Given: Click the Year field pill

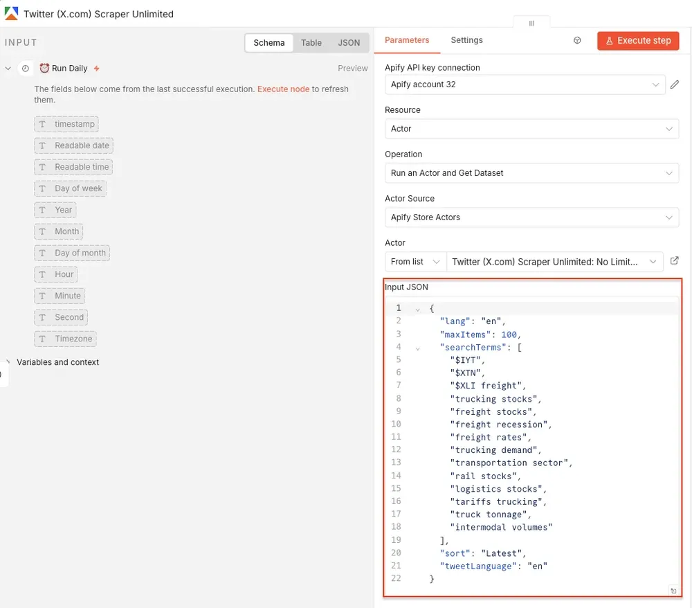Looking at the screenshot, I should 55,210.
